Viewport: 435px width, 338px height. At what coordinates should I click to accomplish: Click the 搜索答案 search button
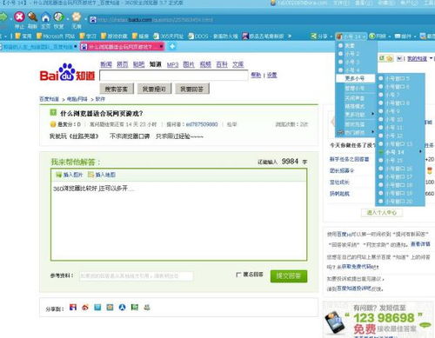pos(117,89)
